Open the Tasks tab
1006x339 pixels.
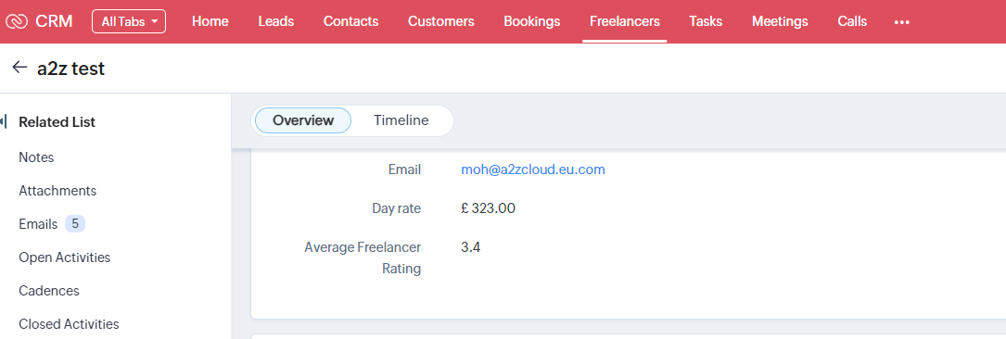coord(706,21)
